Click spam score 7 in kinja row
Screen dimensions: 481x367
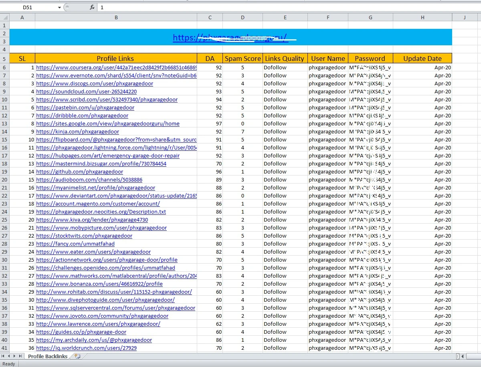point(243,131)
